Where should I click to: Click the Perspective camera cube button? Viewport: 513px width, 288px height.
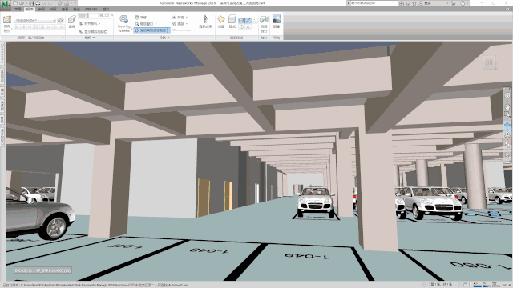point(72,20)
